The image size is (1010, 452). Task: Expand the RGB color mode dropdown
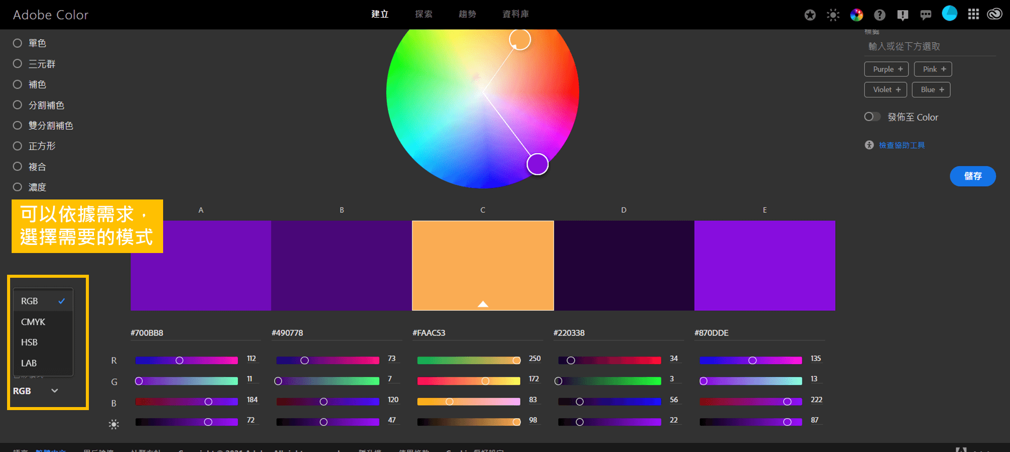[35, 391]
